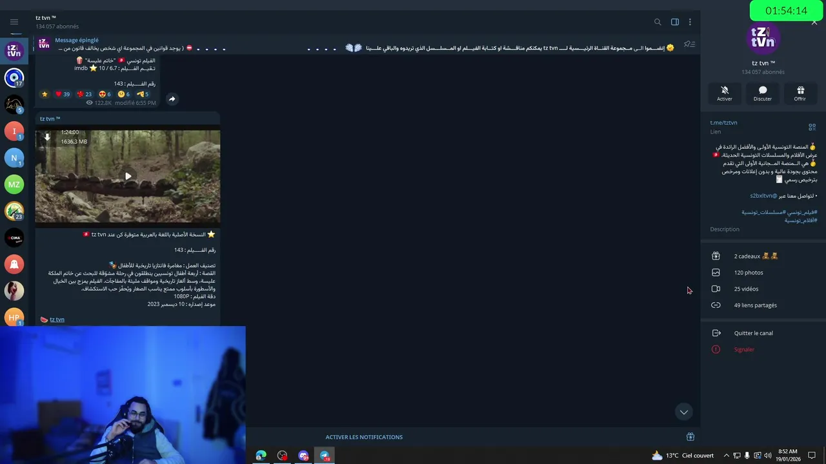
Task: Click Quitter le canal
Action: [x=763, y=333]
